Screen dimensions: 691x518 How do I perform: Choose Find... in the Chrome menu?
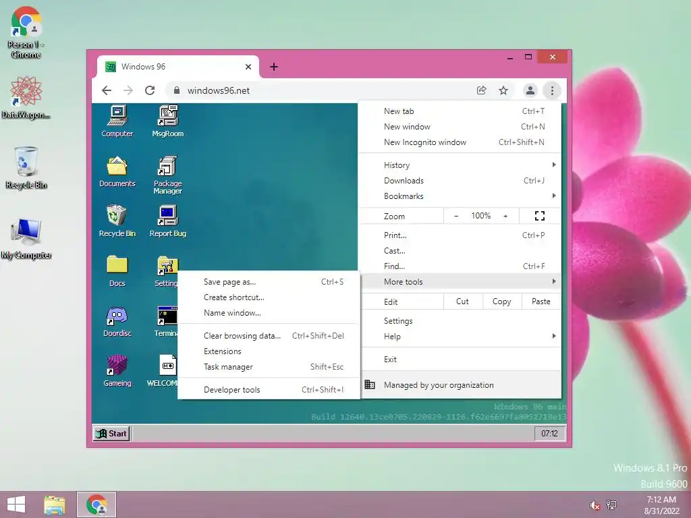pyautogui.click(x=460, y=266)
